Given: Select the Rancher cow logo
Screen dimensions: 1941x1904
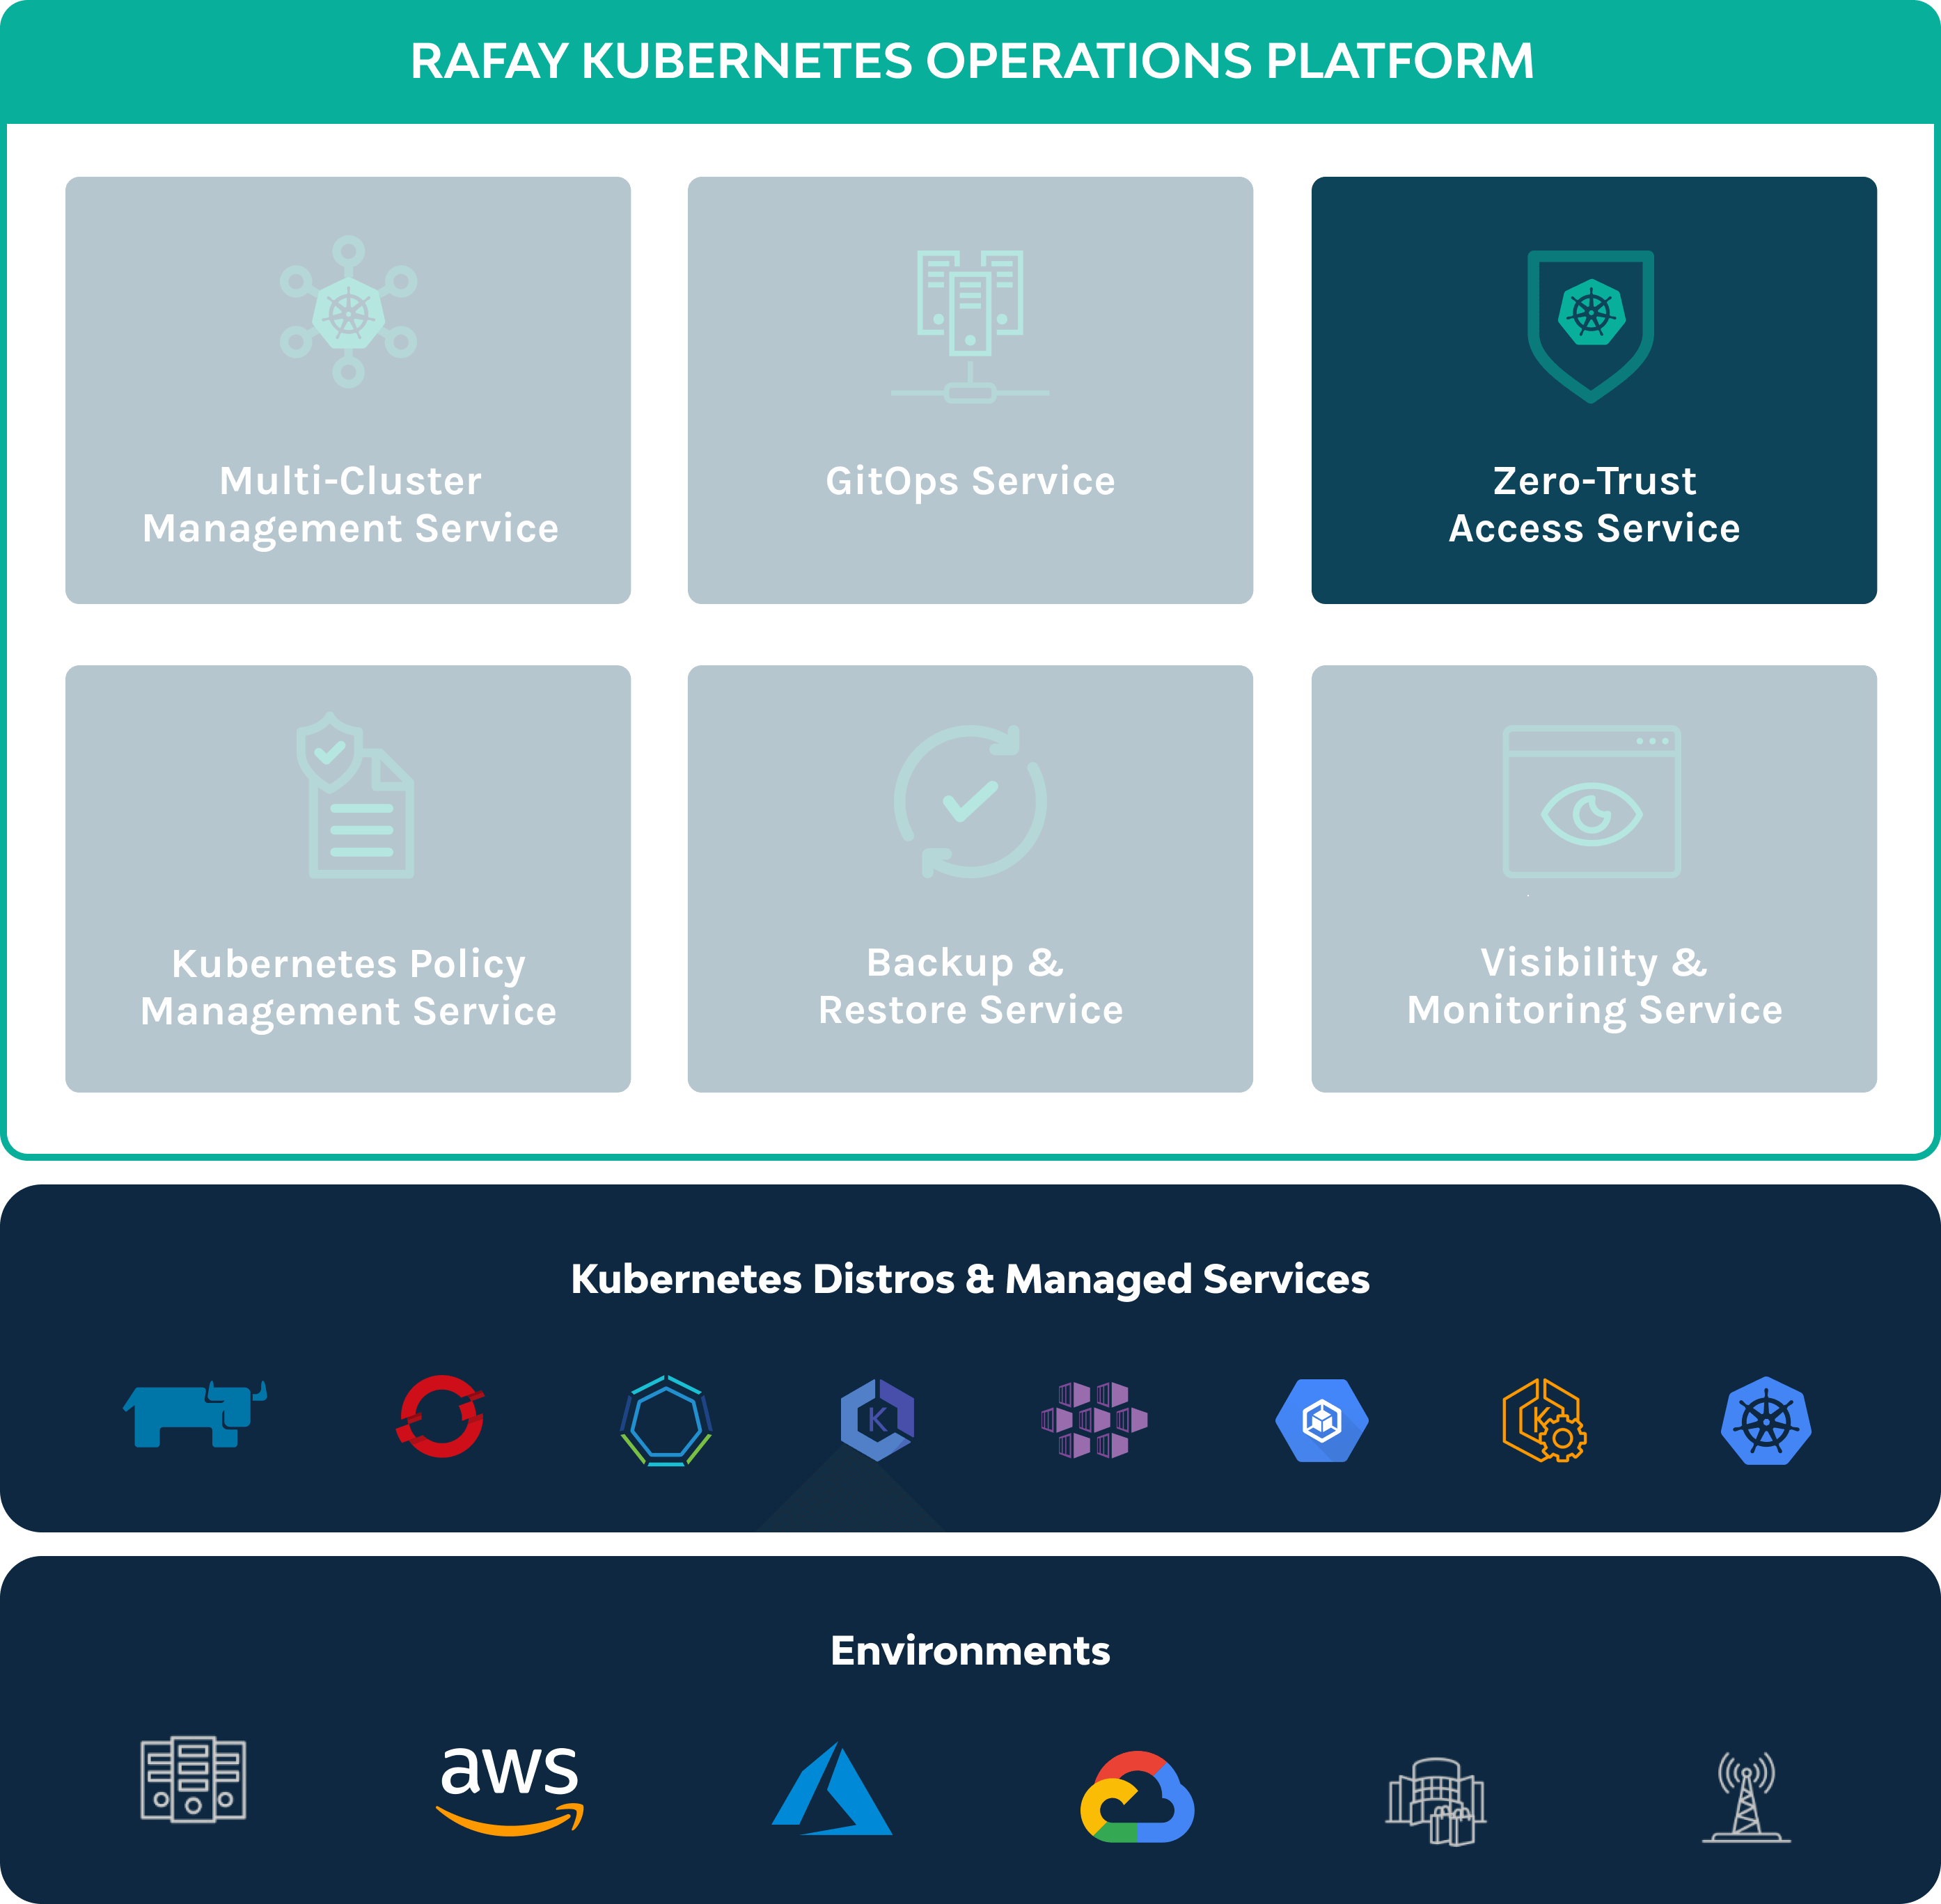Looking at the screenshot, I should (x=195, y=1413).
